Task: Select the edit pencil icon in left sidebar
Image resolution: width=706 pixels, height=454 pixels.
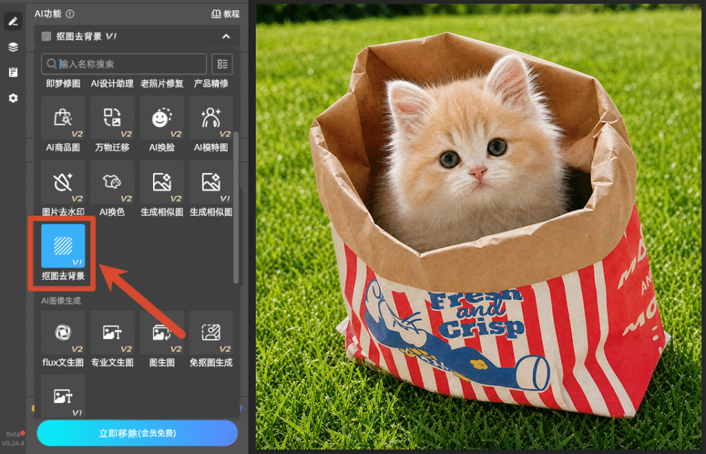Action: 13,21
